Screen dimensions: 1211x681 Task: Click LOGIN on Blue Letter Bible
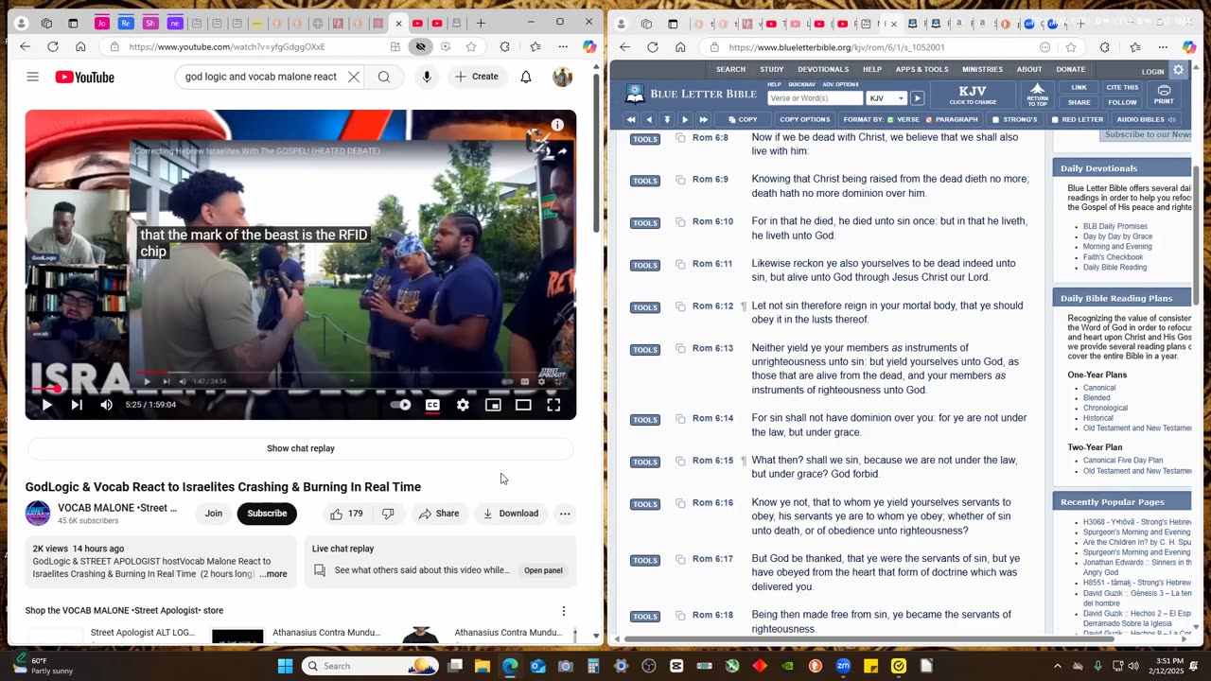[1152, 72]
